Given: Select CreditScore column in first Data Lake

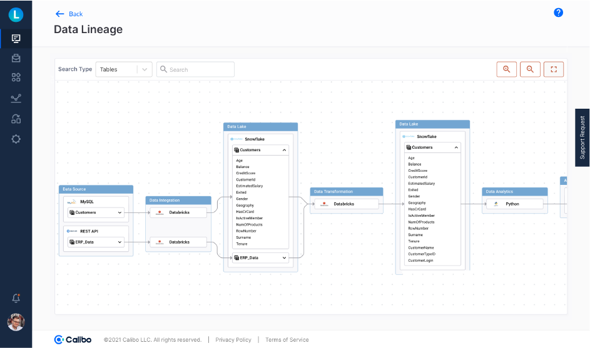Looking at the screenshot, I should (x=246, y=173).
